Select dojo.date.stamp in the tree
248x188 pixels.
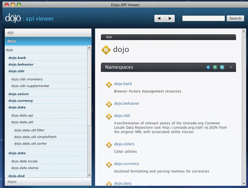tap(48, 168)
